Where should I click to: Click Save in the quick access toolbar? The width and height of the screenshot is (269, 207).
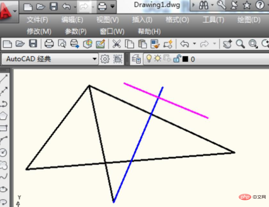pos(54,6)
